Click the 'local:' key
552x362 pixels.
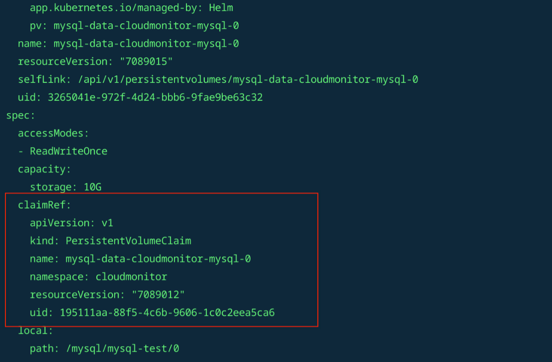click(x=36, y=330)
